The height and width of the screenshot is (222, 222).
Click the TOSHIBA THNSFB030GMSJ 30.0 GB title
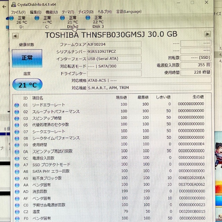pos(111,35)
